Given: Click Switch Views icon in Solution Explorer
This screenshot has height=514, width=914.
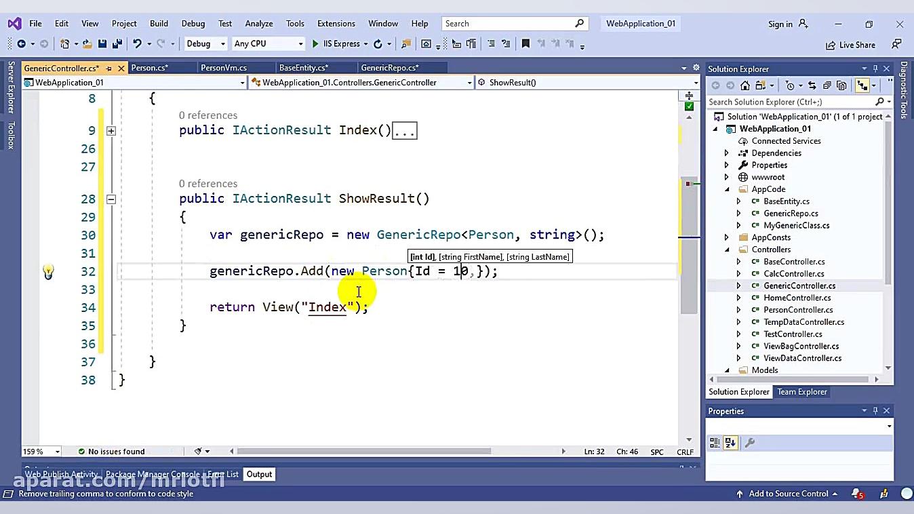Looking at the screenshot, I should pyautogui.click(x=760, y=85).
